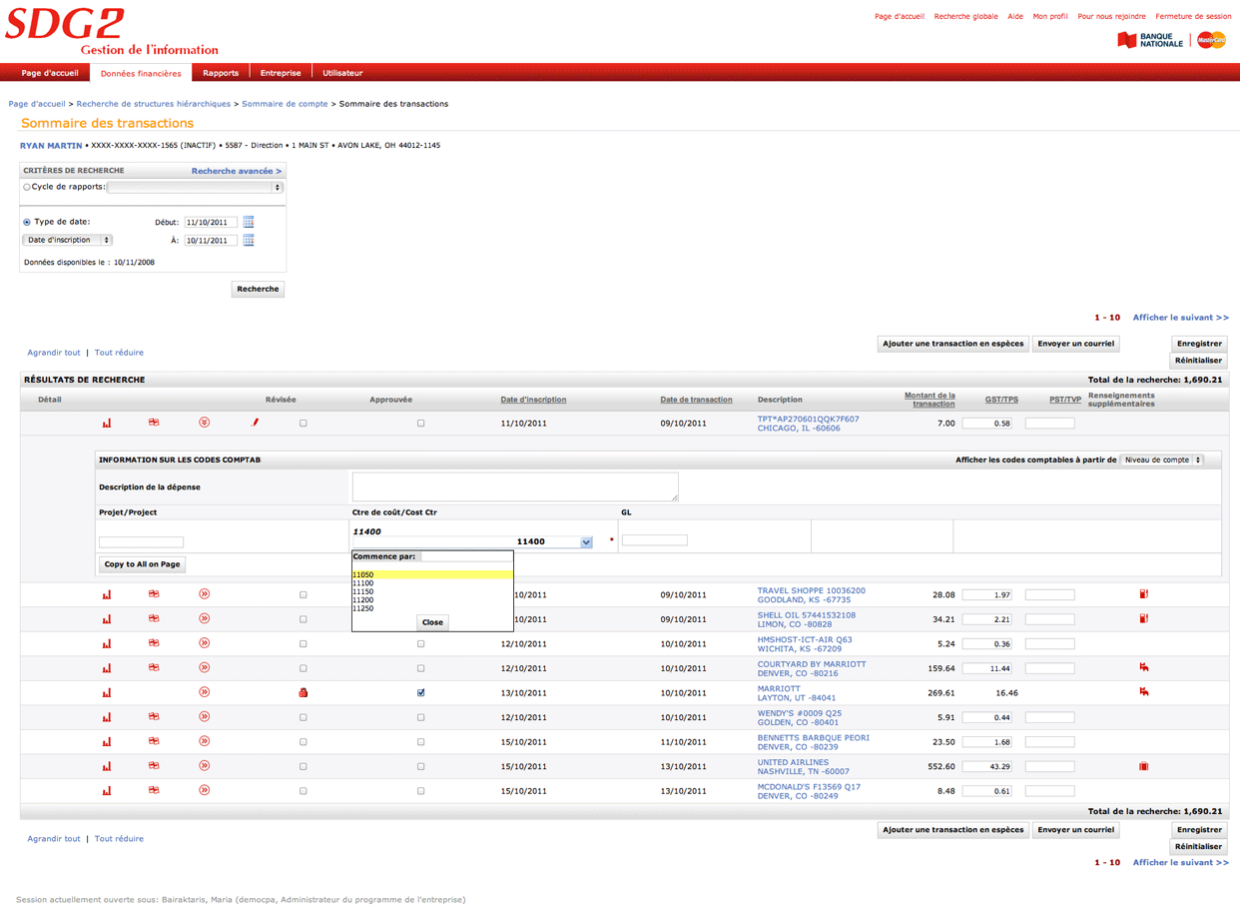Click the Description de la dépense text area
Screen dimensions: 1240x913
coord(514,486)
